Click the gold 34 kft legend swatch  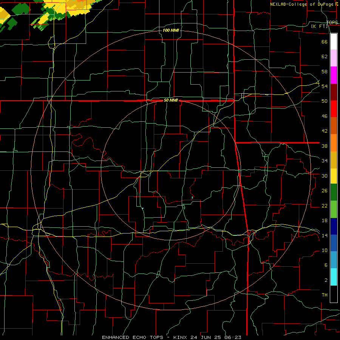[334, 160]
